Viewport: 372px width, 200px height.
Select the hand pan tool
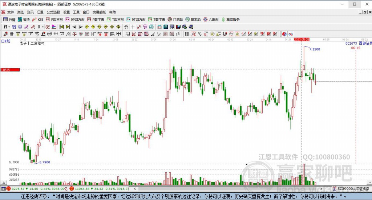[x=126, y=27]
